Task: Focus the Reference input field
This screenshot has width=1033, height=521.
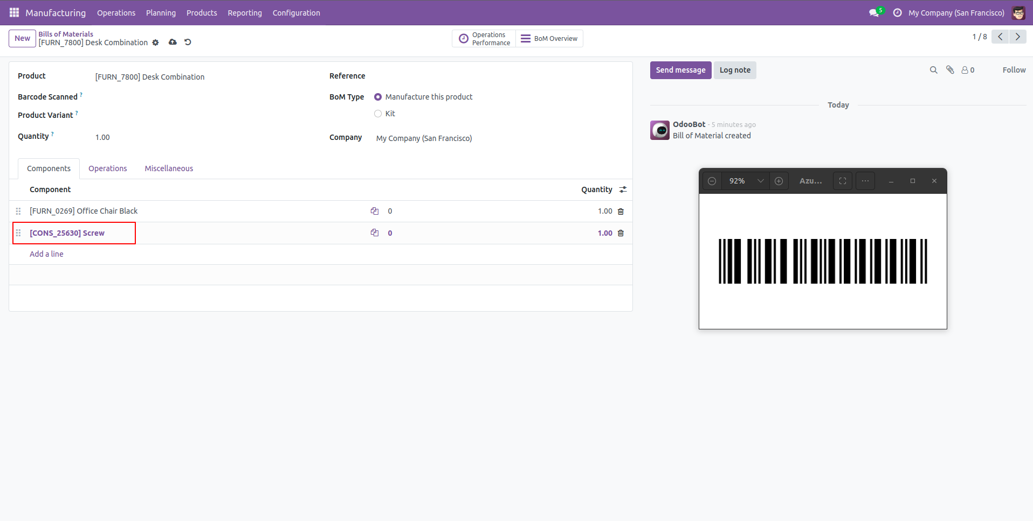Action: (x=499, y=76)
